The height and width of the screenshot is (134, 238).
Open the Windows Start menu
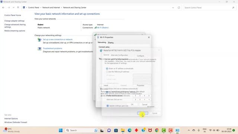[61, 130]
